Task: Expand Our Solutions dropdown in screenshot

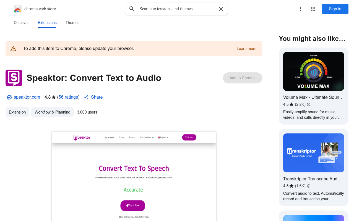Action: click(x=147, y=137)
